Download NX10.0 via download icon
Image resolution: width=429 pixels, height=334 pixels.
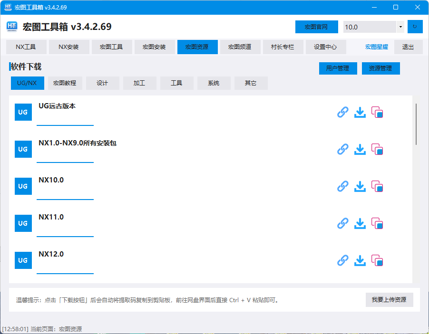(x=360, y=186)
